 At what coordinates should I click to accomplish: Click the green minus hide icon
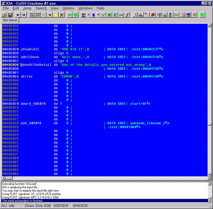pos(69,15)
